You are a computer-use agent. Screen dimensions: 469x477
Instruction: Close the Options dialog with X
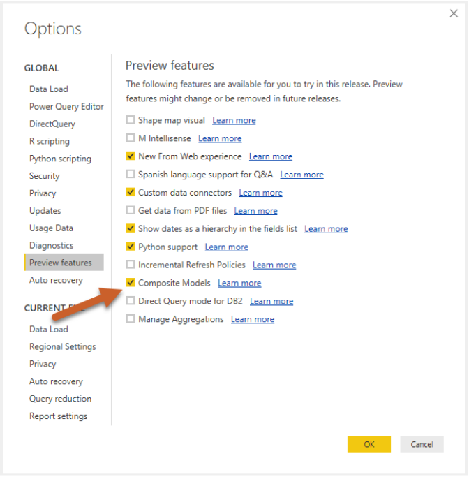tap(454, 14)
